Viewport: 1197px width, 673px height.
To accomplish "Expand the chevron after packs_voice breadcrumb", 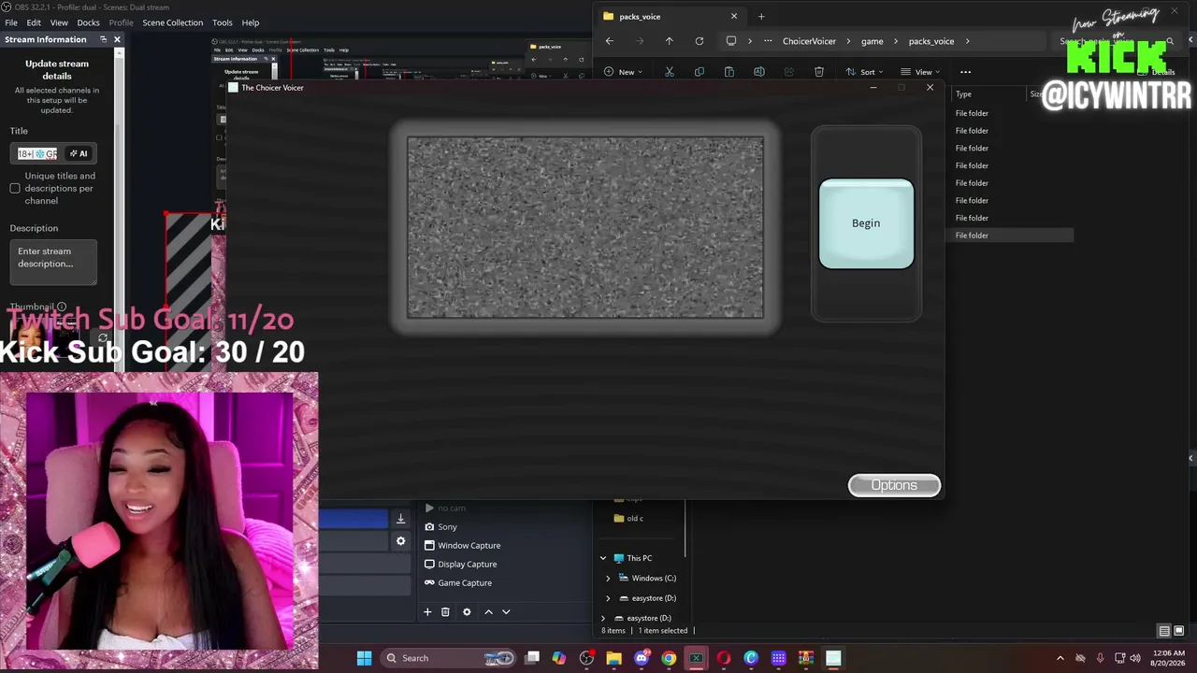I will pyautogui.click(x=968, y=41).
